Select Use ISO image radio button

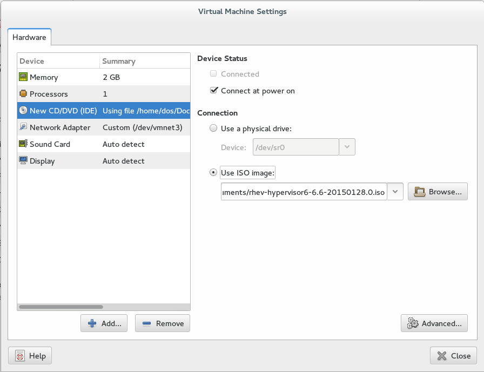coord(214,173)
